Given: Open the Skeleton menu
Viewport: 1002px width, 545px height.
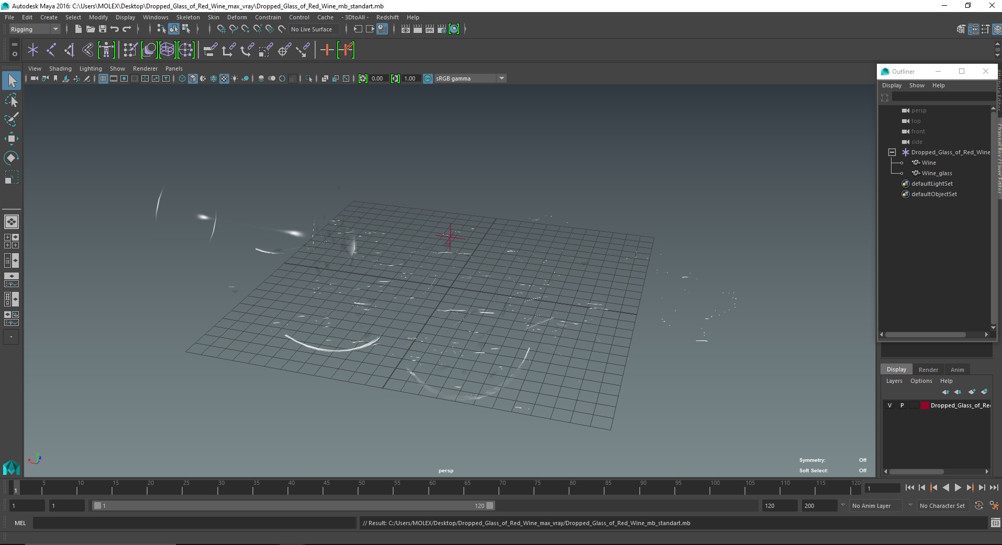Looking at the screenshot, I should (188, 17).
